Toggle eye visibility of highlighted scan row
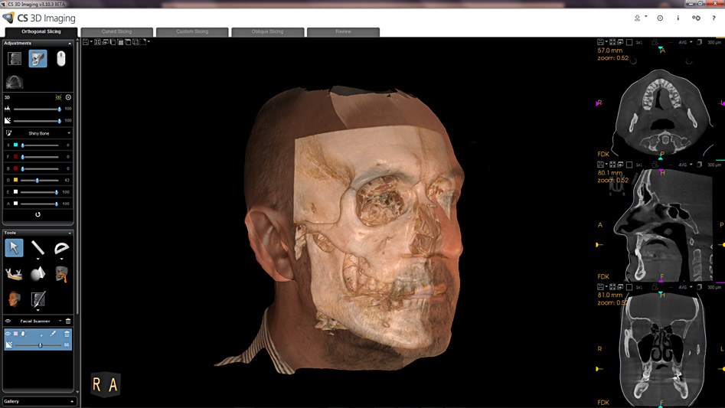Image resolution: width=725 pixels, height=408 pixels. coord(8,334)
